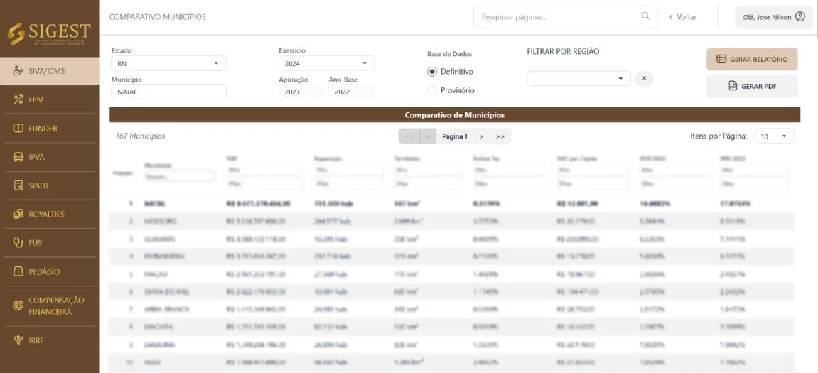Screen dimensions: 818x373
Task: Expand the Exercício 2024 dropdown
Action: [327, 63]
